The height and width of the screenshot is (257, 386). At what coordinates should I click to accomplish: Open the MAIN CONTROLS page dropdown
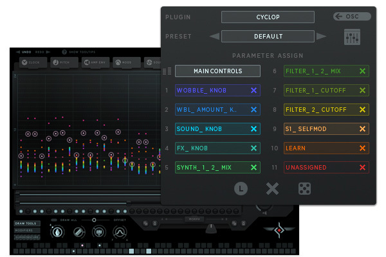pyautogui.click(x=217, y=71)
